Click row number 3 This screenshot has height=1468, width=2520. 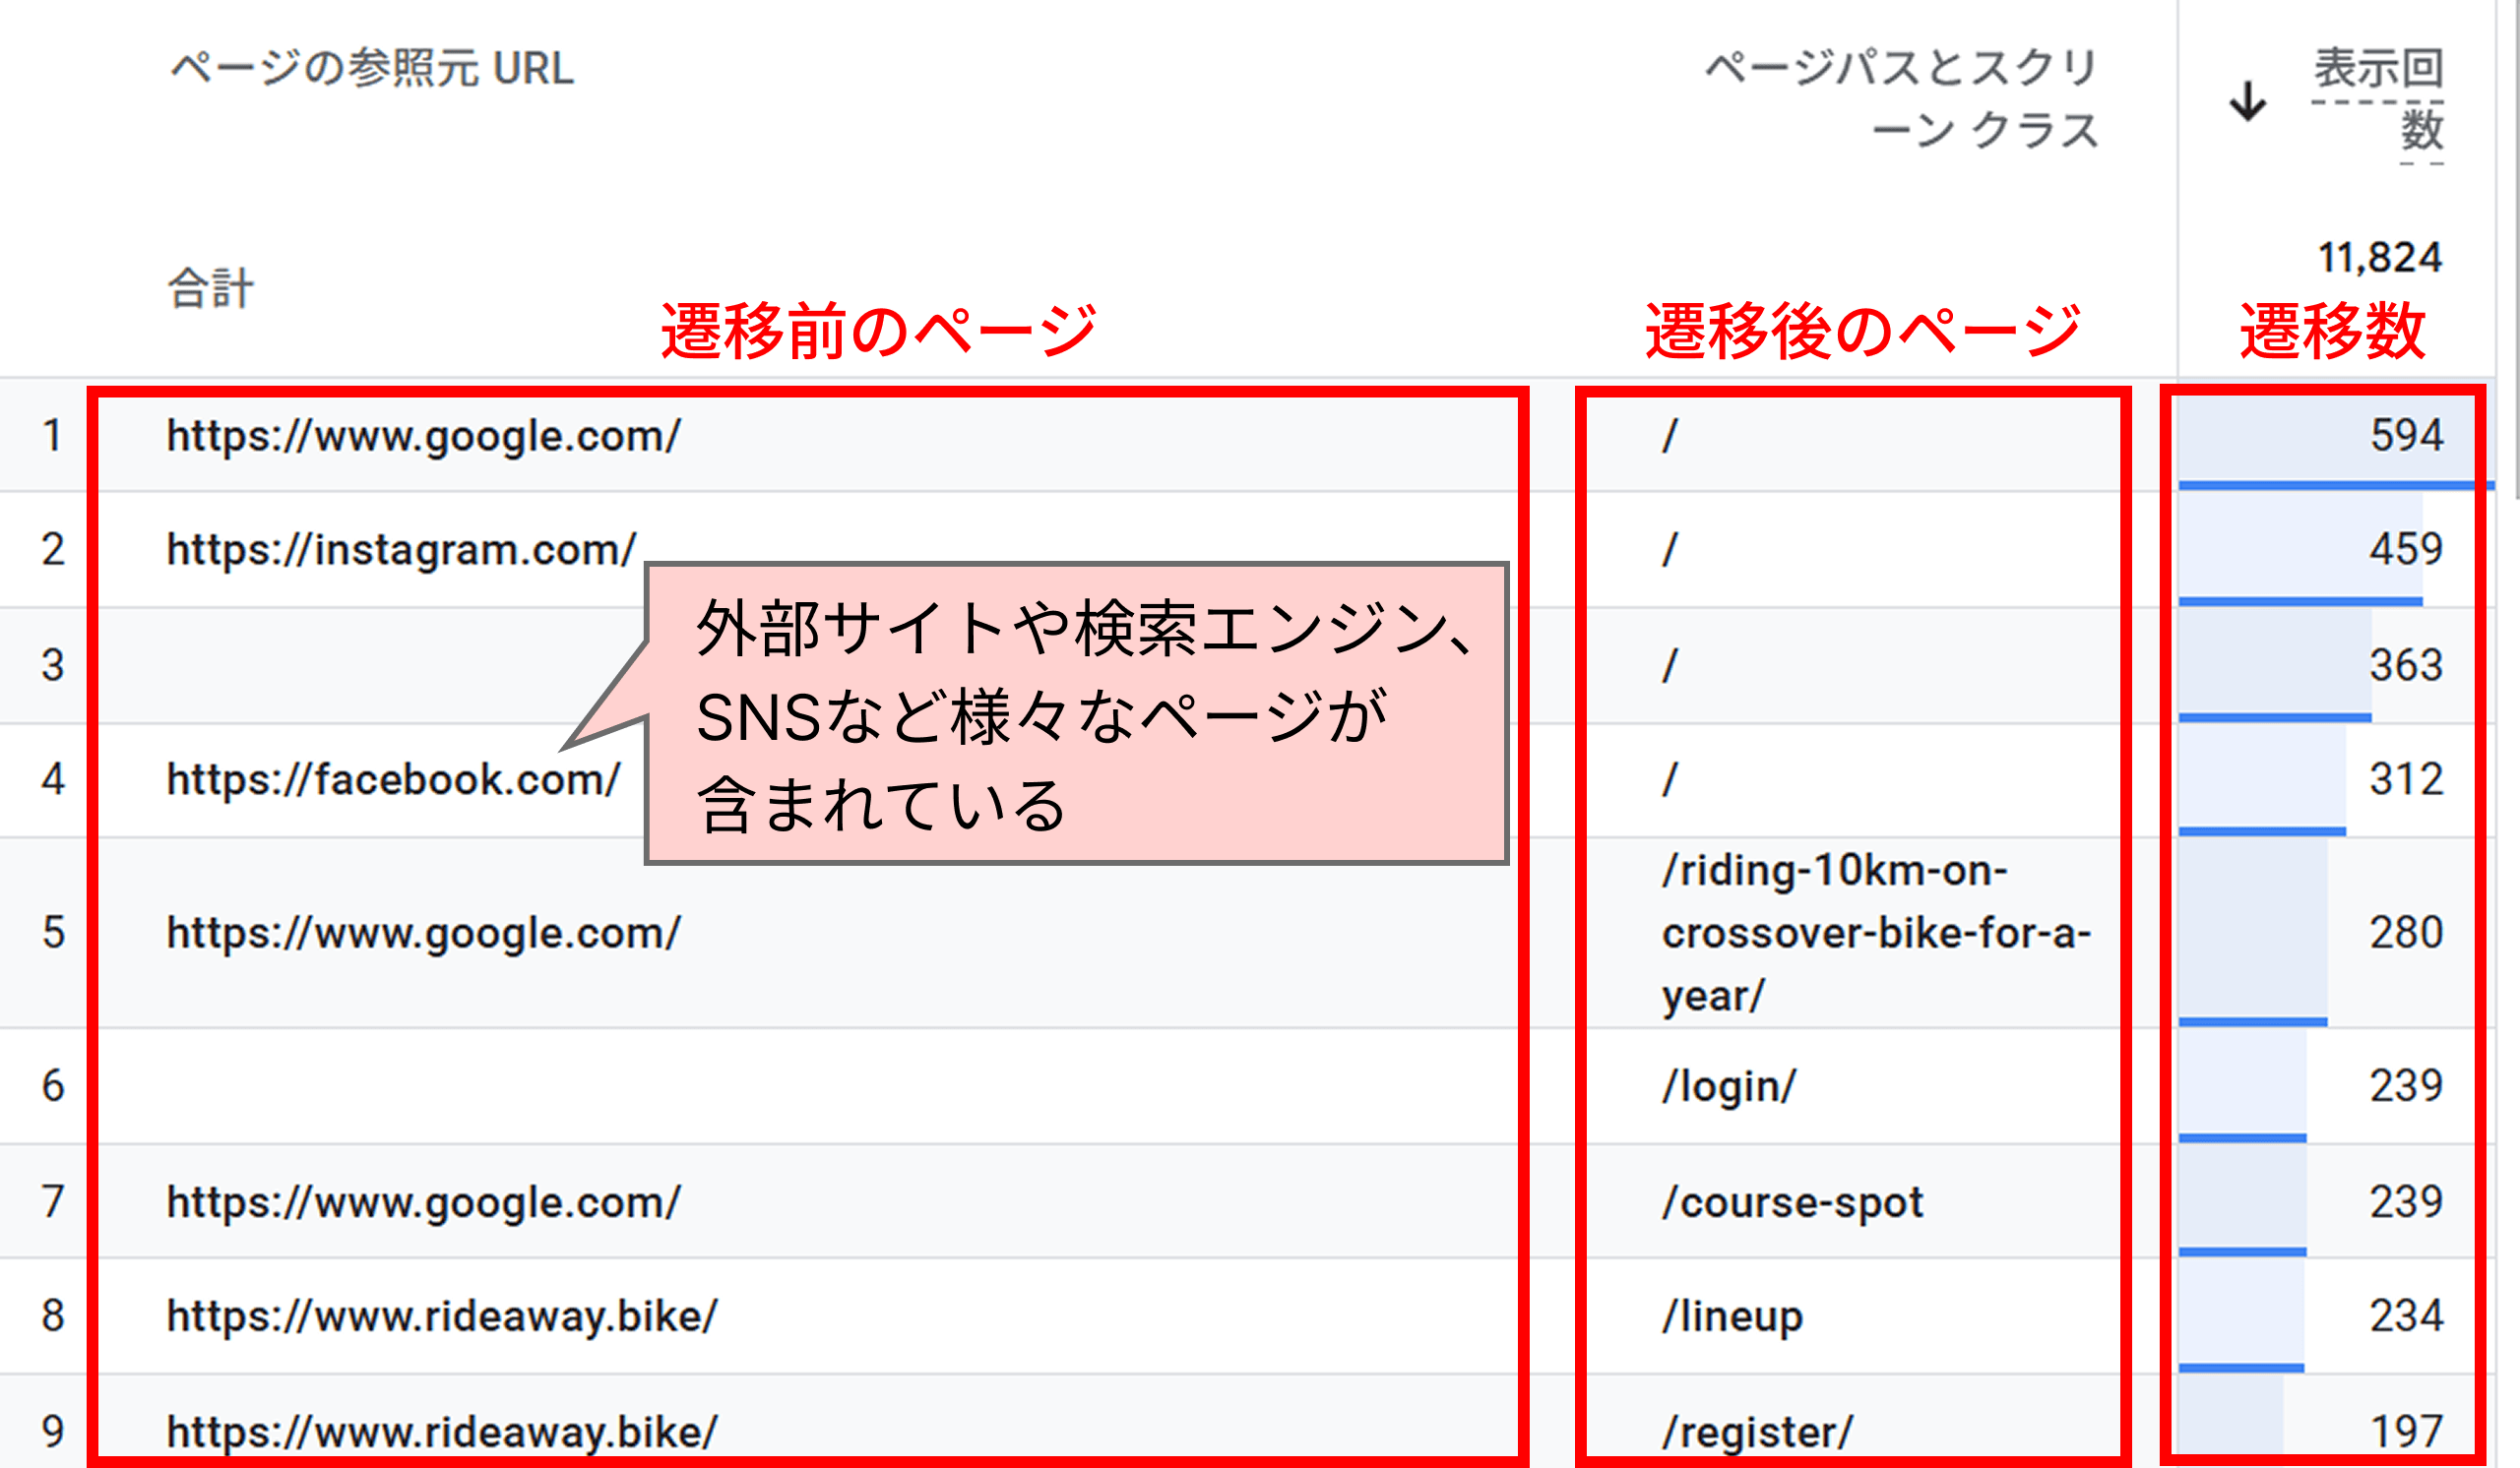click(53, 665)
